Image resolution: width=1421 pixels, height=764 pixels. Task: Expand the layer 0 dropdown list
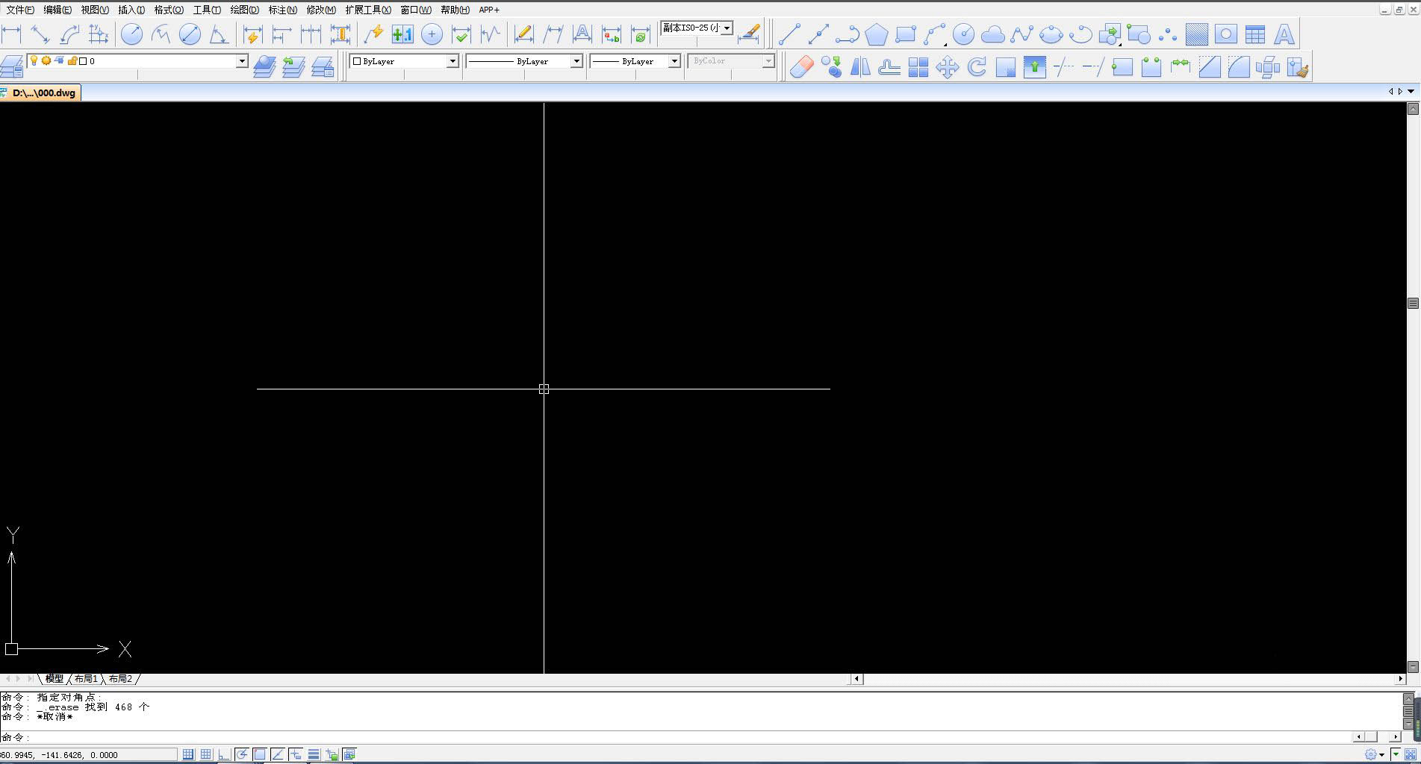(x=242, y=61)
